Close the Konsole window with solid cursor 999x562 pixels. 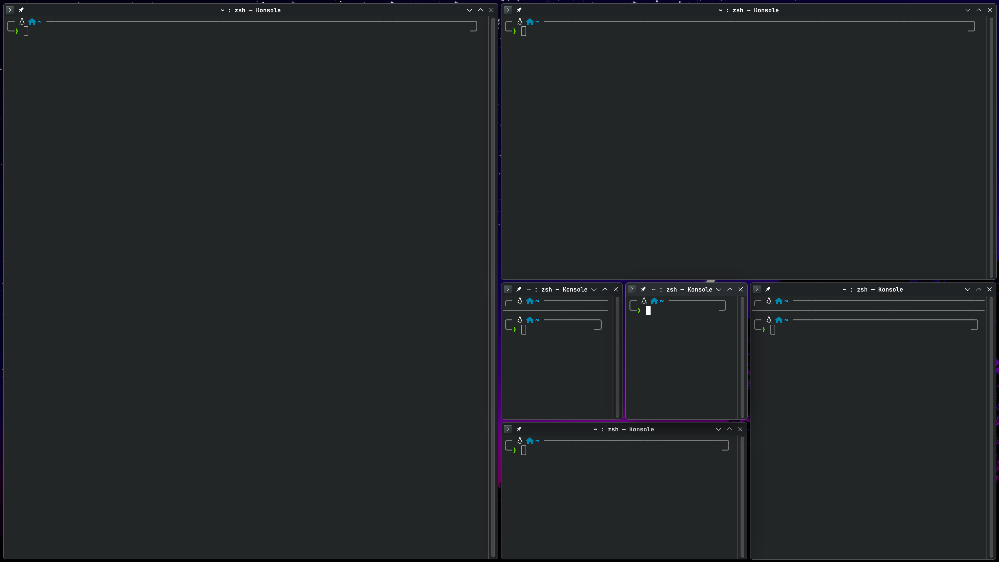[741, 289]
